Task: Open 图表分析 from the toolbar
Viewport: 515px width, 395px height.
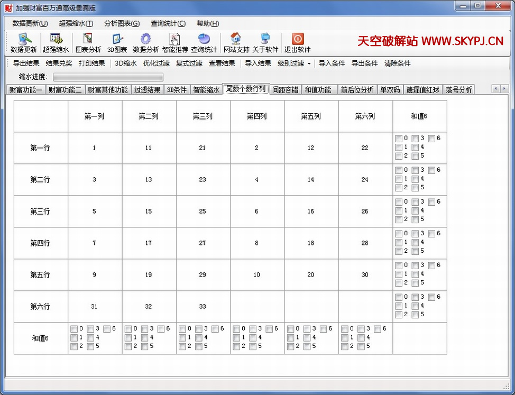Action: coord(88,40)
